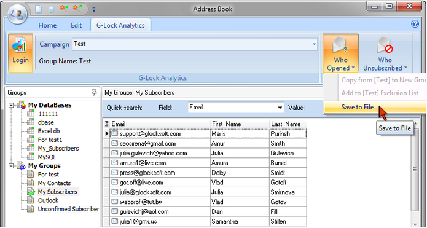Click the vertical scrollbar thumb of the grid

[415, 170]
